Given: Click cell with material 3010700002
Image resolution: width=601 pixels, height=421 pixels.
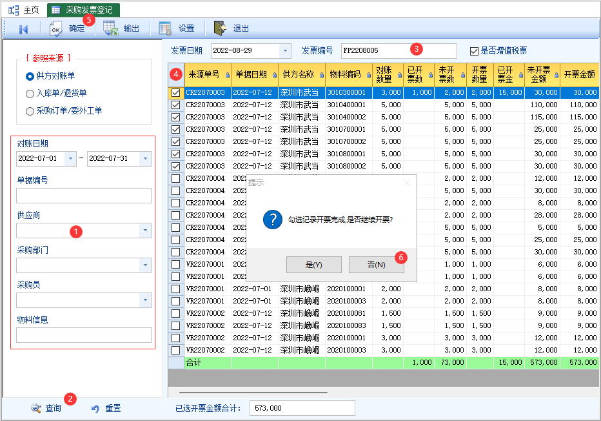Looking at the screenshot, I should tap(348, 141).
